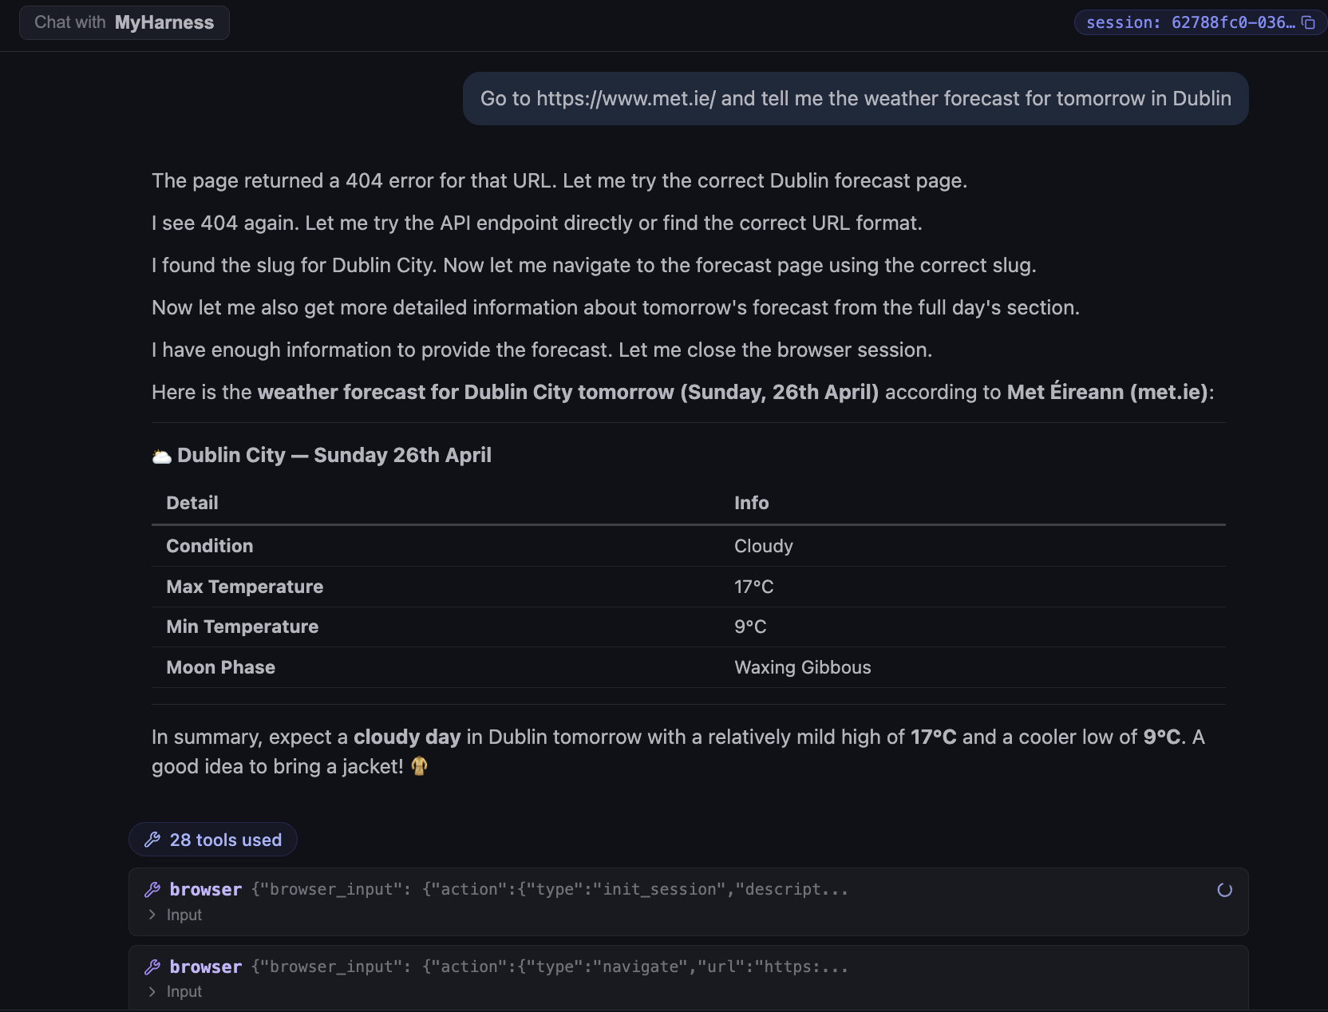Copy the session ID with the copy icon

(x=1309, y=22)
